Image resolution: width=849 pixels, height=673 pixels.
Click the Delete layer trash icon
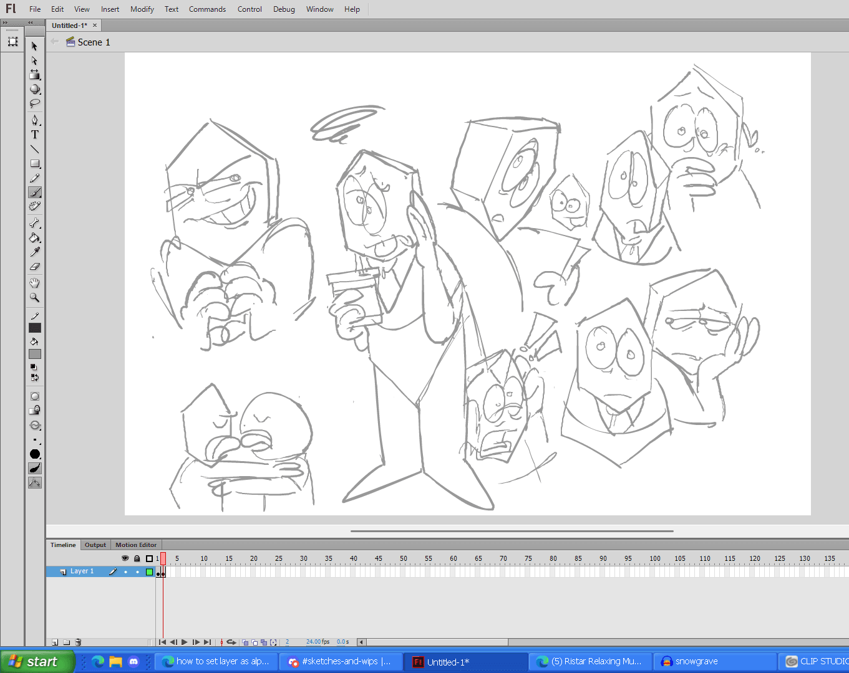(x=78, y=642)
